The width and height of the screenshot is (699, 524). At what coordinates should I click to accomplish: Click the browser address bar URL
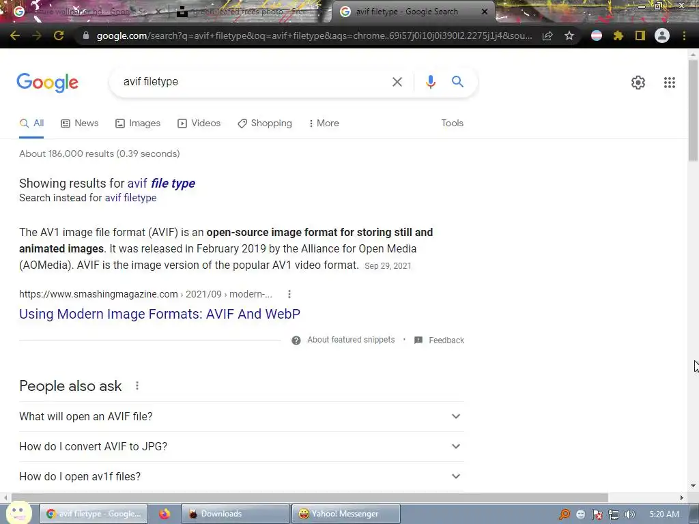click(x=314, y=35)
